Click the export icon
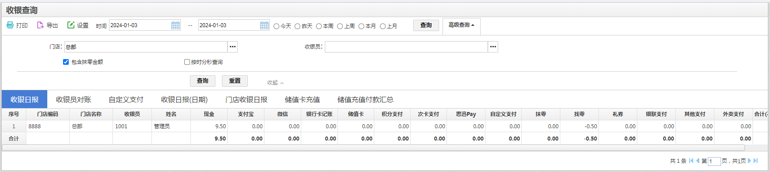The width and height of the screenshot is (770, 172). tap(40, 25)
